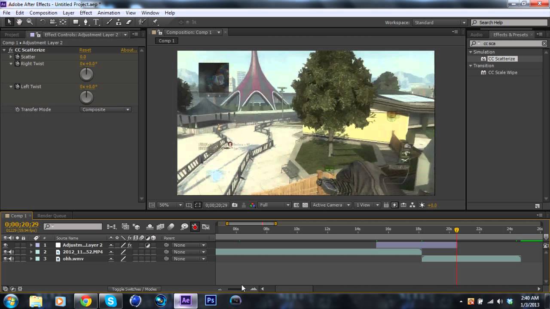Select the Pan Behind anchor tool
The height and width of the screenshot is (309, 550).
(63, 22)
